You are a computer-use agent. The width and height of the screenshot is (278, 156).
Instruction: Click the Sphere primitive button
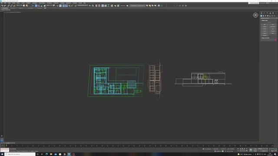pos(265,27)
